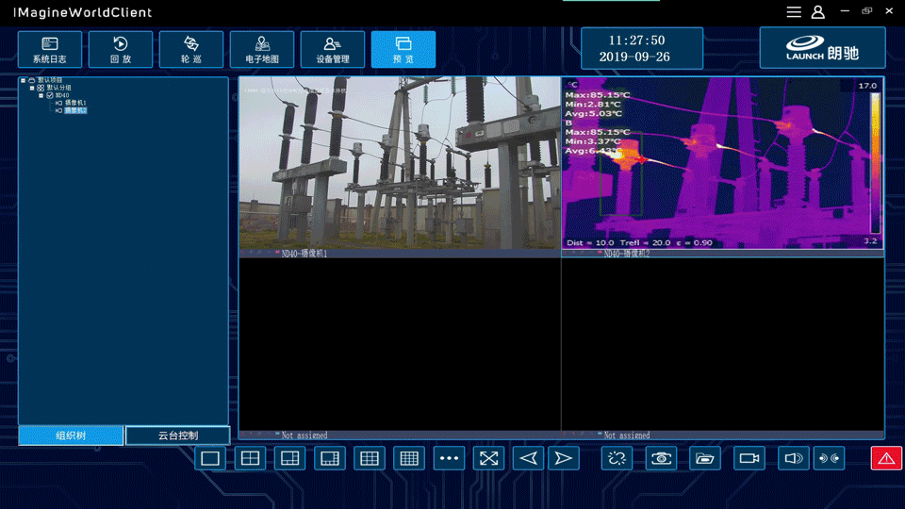
Task: Select the single-pane view layout icon
Action: [x=210, y=458]
